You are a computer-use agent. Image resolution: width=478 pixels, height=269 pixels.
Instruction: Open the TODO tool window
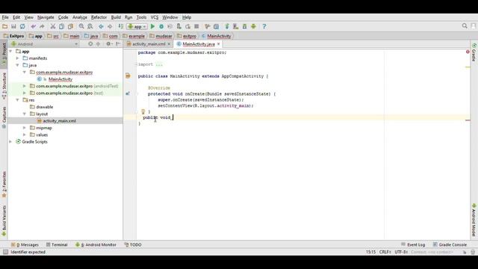point(133,244)
